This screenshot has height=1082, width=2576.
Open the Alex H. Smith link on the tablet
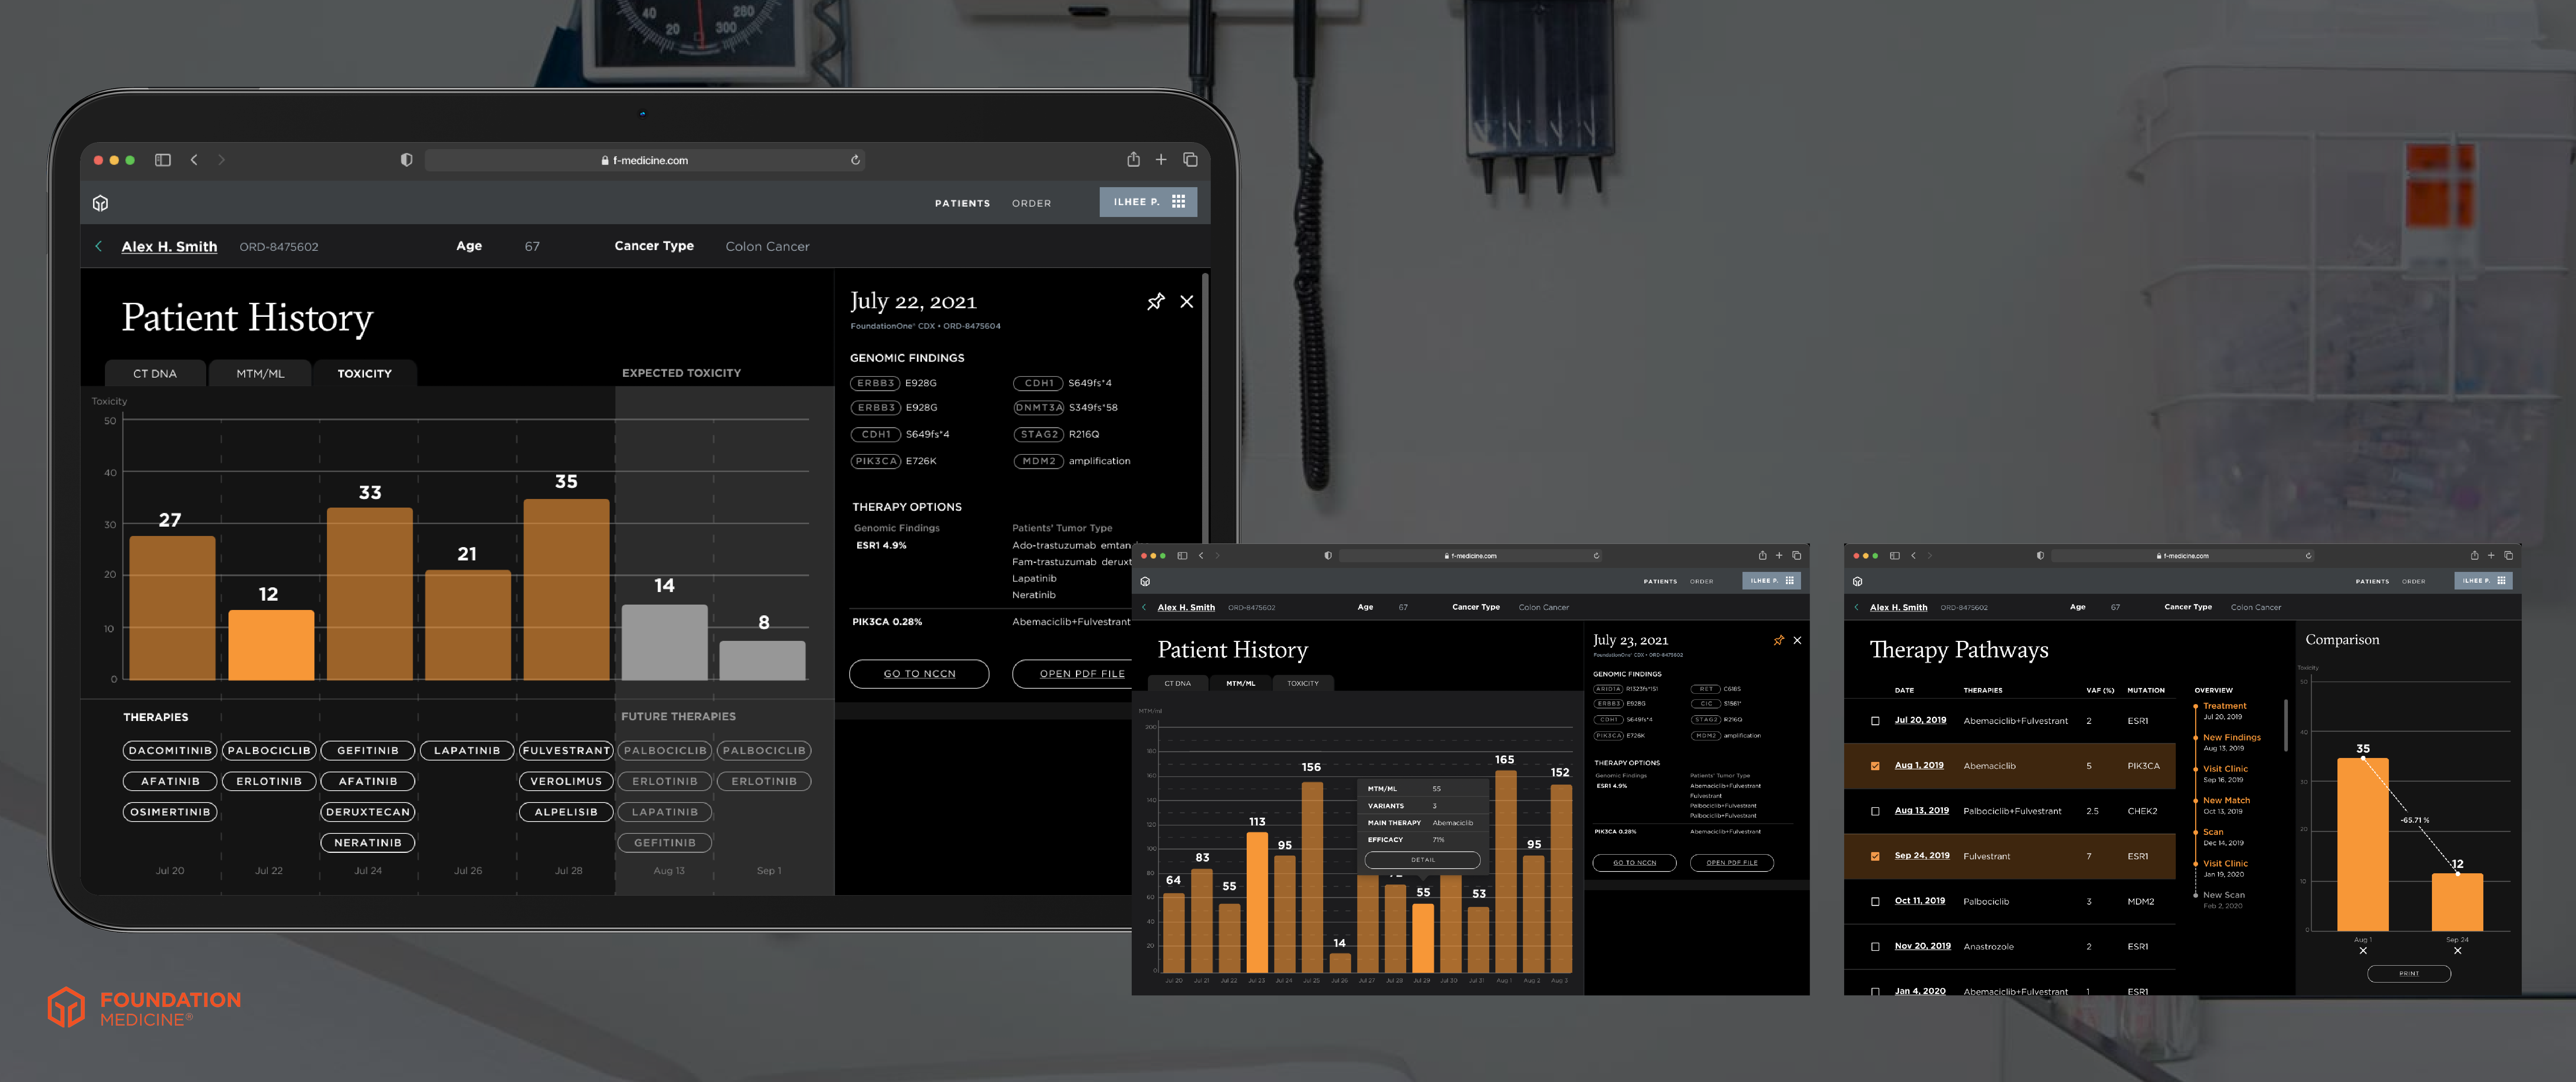tap(169, 247)
